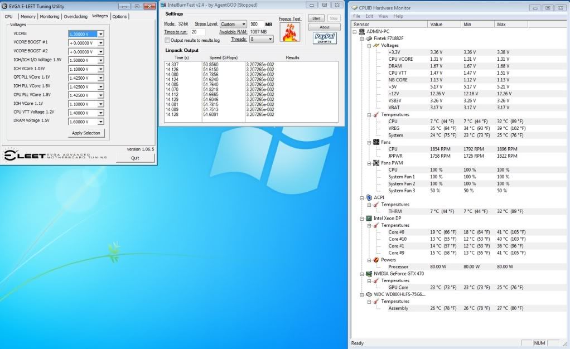Switch to the Options tab
This screenshot has width=570, height=349.
119,16
